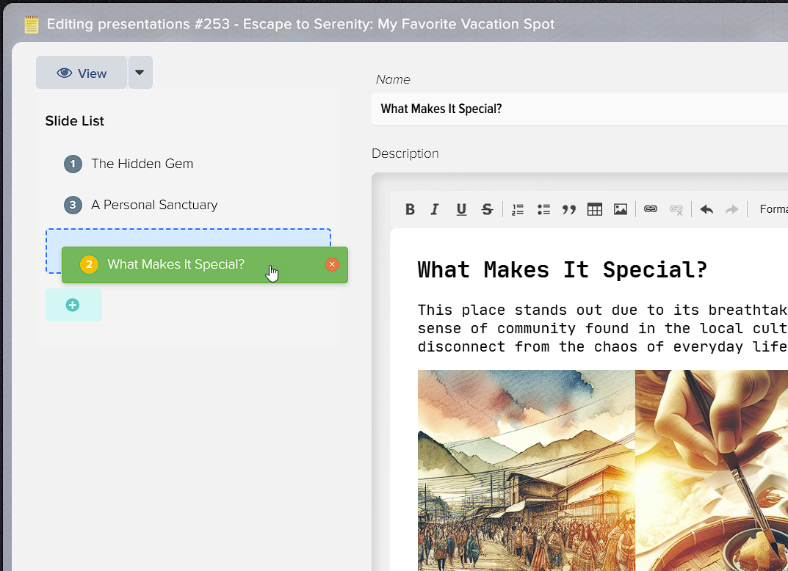Focus the Name input field

579,109
